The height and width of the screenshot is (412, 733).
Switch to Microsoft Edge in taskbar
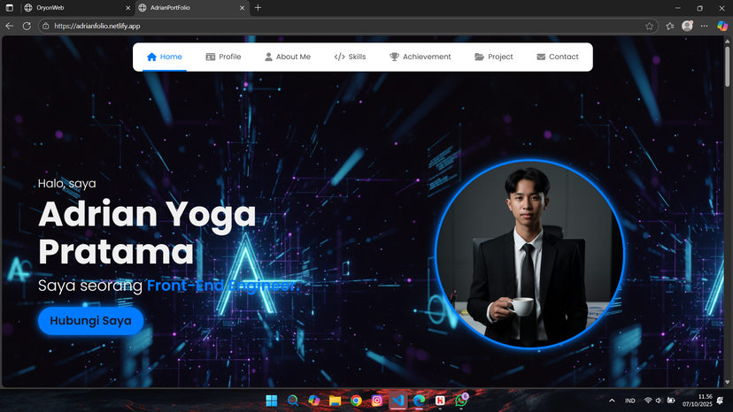coord(419,401)
